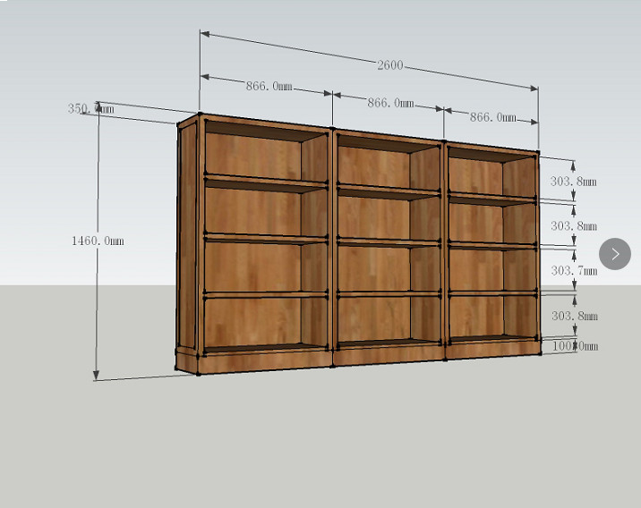Click the bottom-left shelf compartment
Image resolution: width=641 pixels, height=508 pixels.
tap(253, 320)
